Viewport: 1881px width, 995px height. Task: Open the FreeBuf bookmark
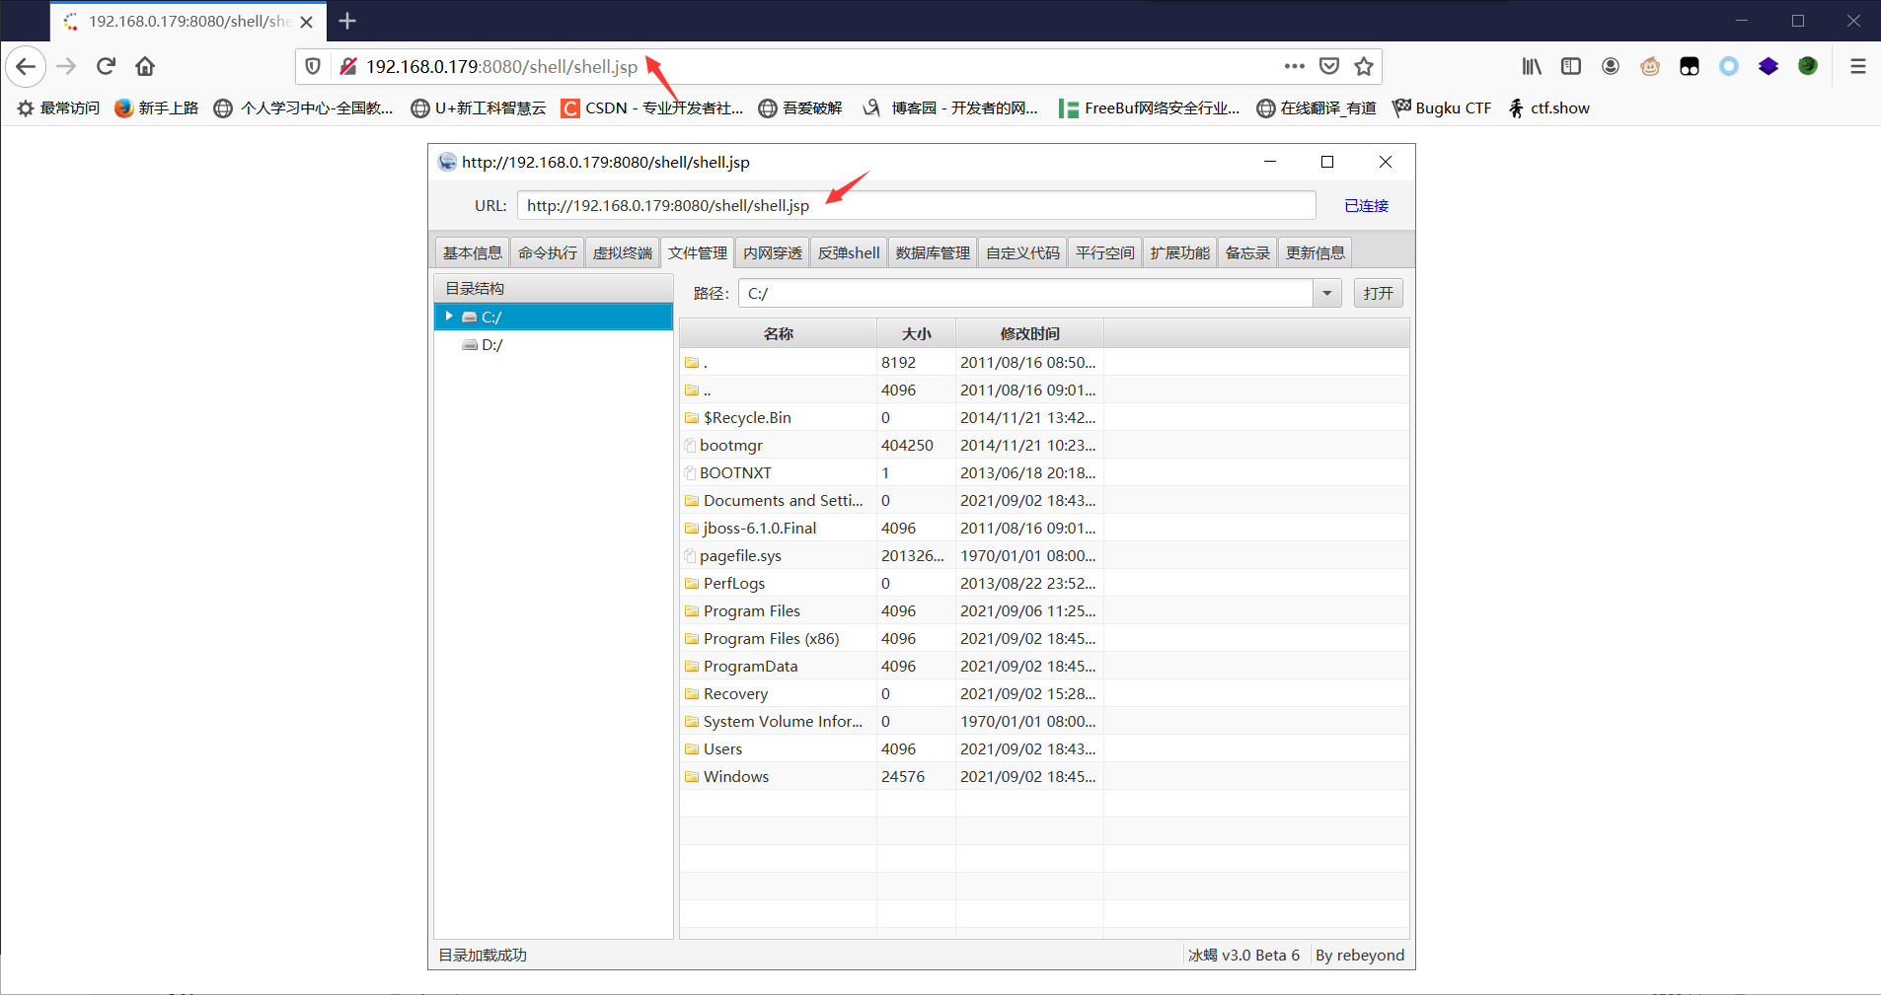1149,107
